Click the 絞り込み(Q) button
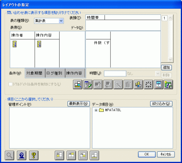 click(x=161, y=104)
